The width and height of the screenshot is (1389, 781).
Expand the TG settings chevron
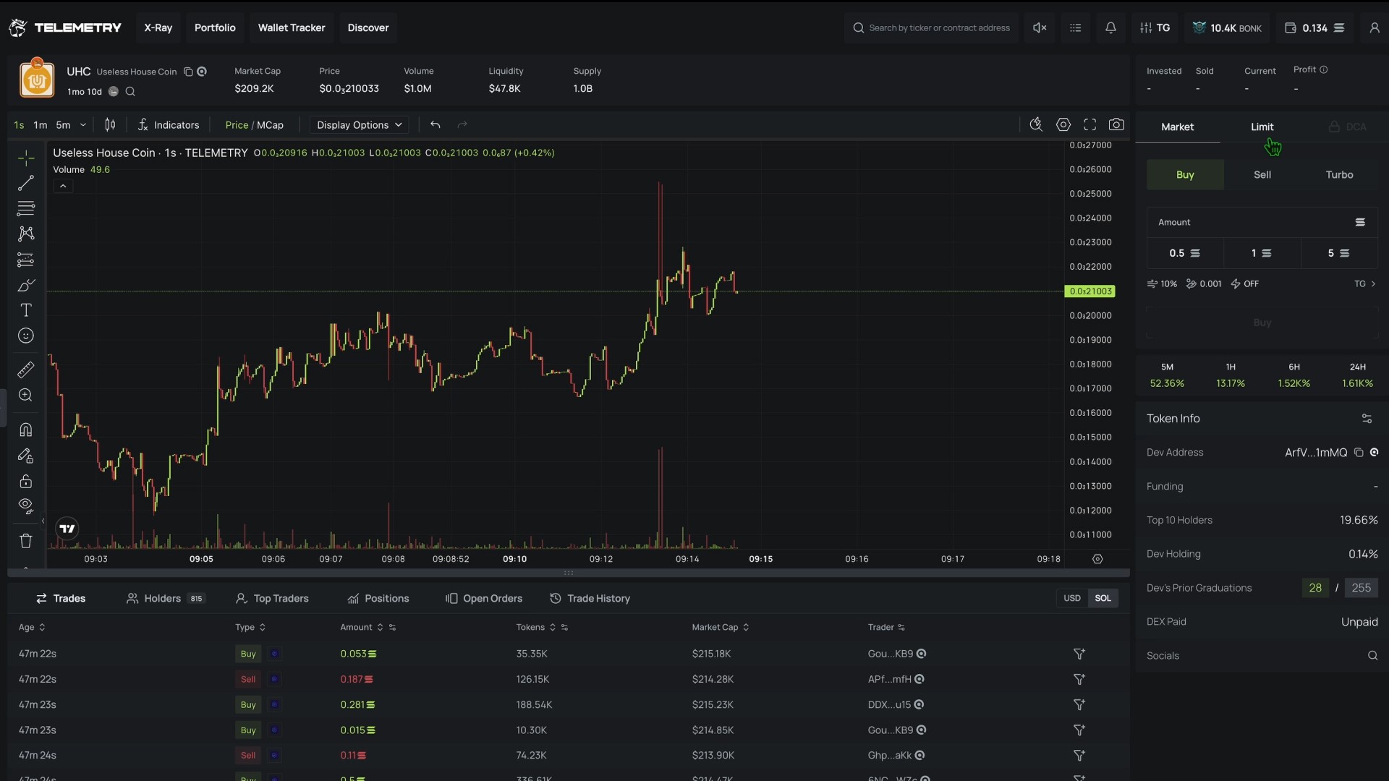1375,283
